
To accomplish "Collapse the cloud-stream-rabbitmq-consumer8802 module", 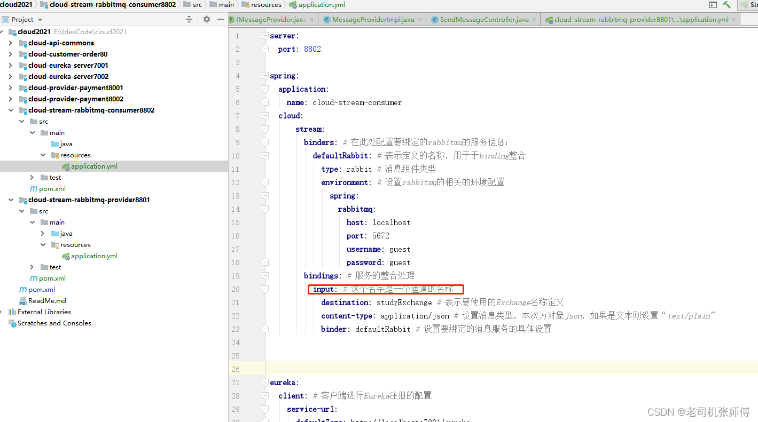I will pyautogui.click(x=11, y=110).
